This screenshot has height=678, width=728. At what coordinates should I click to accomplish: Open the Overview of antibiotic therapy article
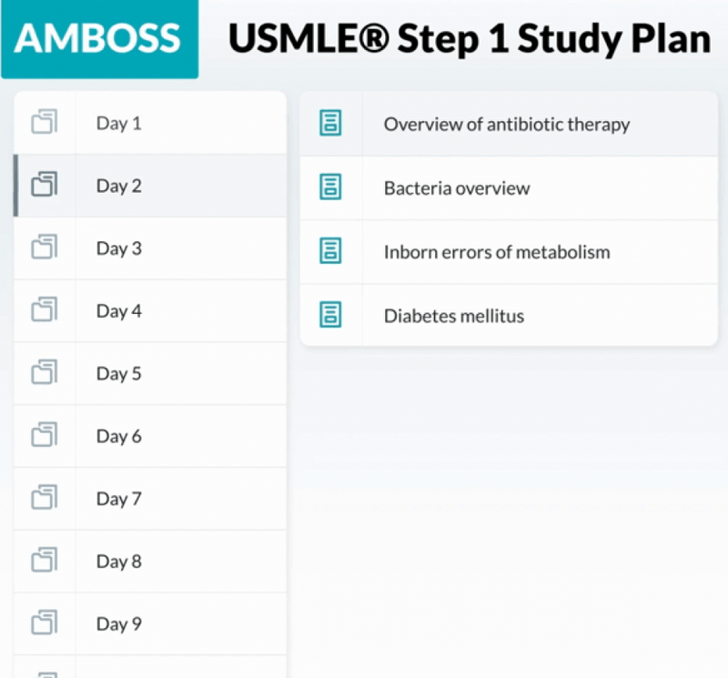506,124
